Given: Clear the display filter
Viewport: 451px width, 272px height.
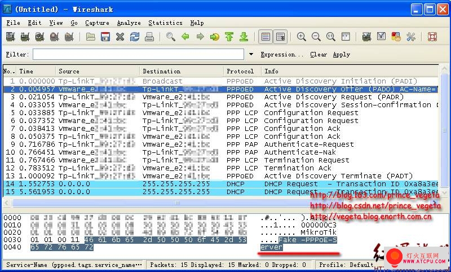Looking at the screenshot, I should coord(319,54).
